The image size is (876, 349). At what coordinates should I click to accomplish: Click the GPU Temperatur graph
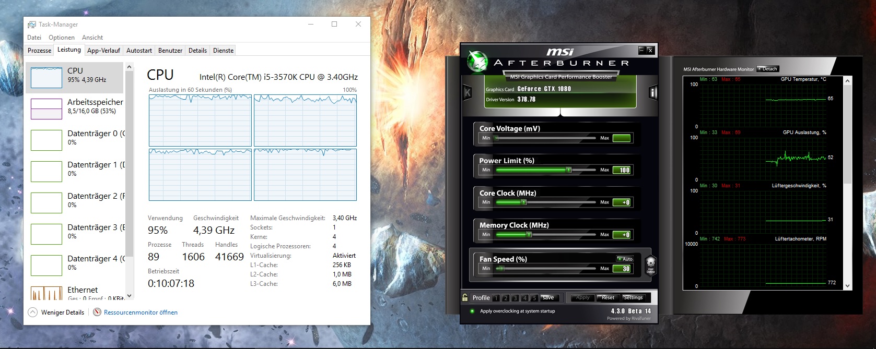click(x=763, y=105)
